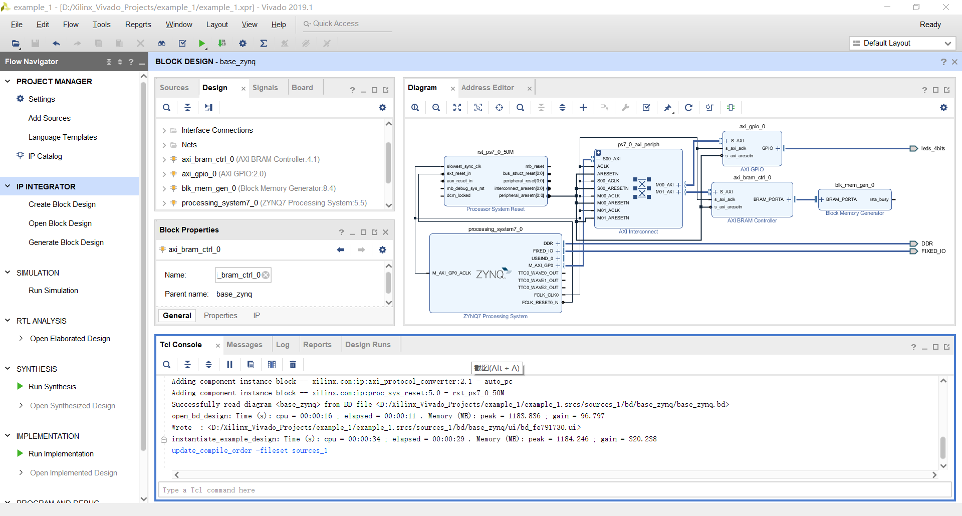Click Run Implementation in Flow Navigator
Image resolution: width=962 pixels, height=516 pixels.
coord(61,453)
